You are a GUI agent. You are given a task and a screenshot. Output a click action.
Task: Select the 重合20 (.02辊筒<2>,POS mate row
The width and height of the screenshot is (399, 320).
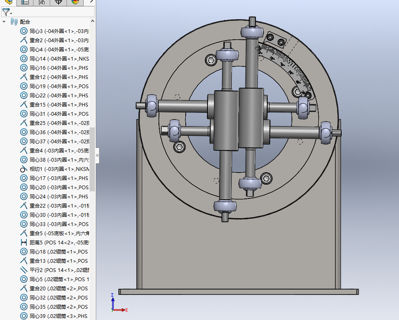pyautogui.click(x=54, y=289)
